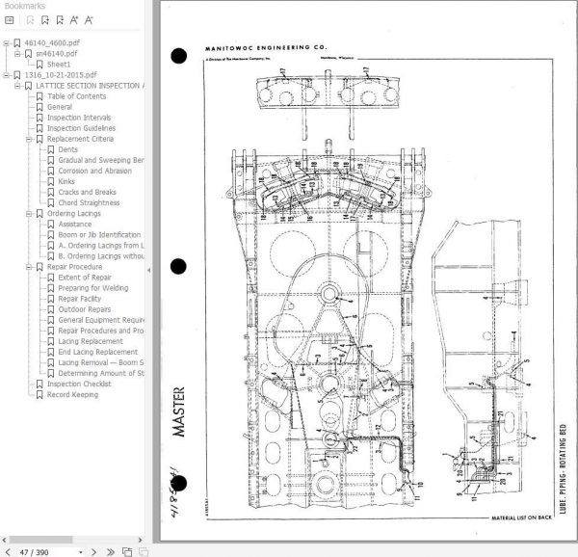Open the Outdoor Repairs bookmark
Image resolution: width=578 pixels, height=557 pixels.
(85, 309)
